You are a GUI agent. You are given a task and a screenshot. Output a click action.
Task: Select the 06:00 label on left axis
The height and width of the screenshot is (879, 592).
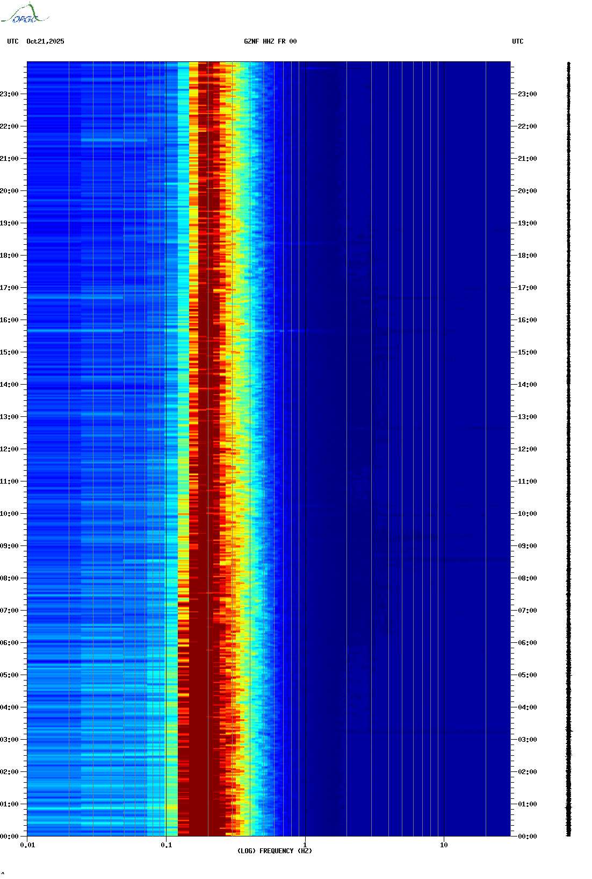click(x=9, y=643)
